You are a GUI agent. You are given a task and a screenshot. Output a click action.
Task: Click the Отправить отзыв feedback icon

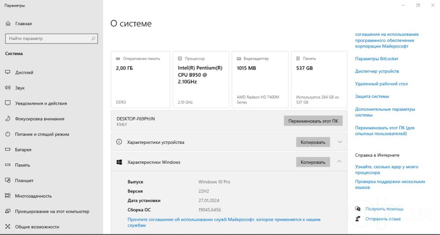coord(358,218)
